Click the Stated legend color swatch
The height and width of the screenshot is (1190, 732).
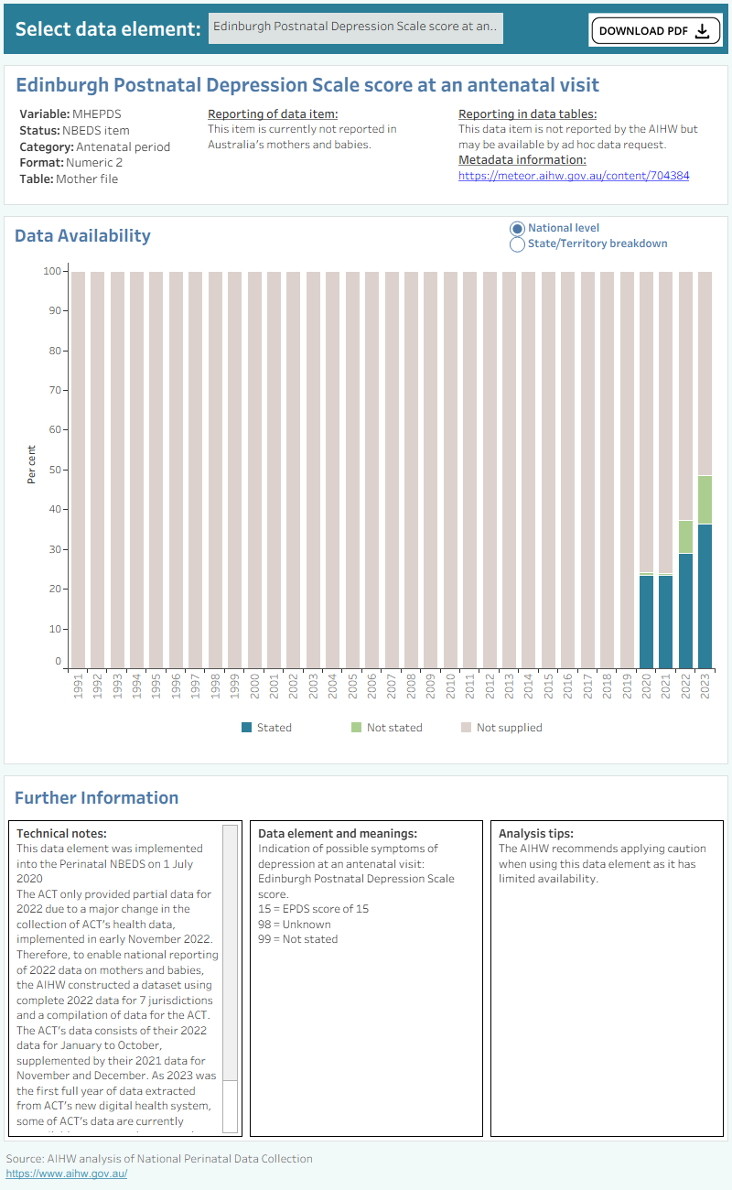pos(246,728)
